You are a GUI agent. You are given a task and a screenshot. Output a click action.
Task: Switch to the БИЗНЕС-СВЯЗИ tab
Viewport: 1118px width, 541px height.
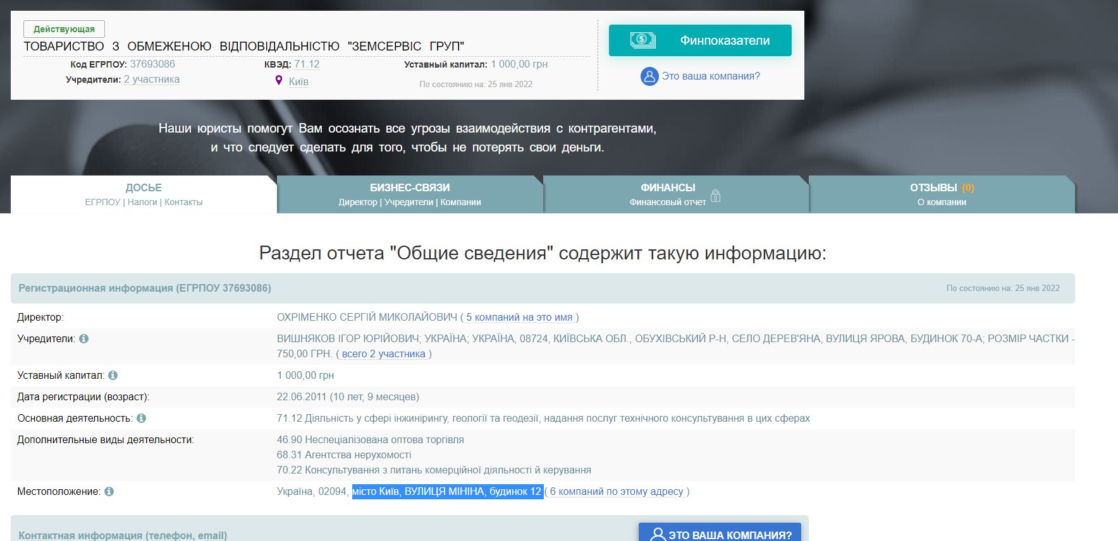[410, 194]
